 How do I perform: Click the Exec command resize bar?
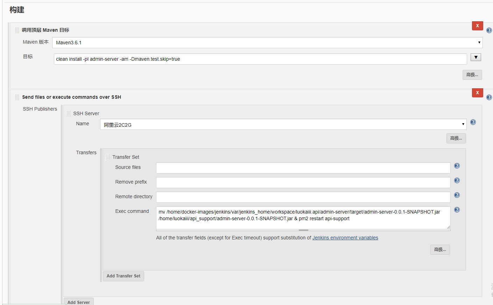click(x=303, y=230)
